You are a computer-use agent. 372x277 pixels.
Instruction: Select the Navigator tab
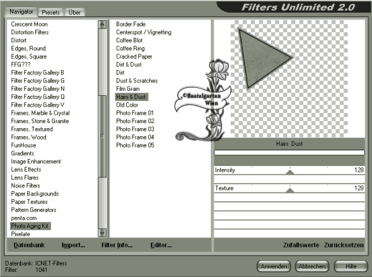[x=21, y=11]
